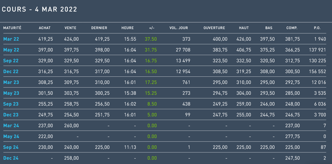This screenshot has height=164, width=332.
Task: Open the May 22 maturity link
Action: pyautogui.click(x=11, y=50)
